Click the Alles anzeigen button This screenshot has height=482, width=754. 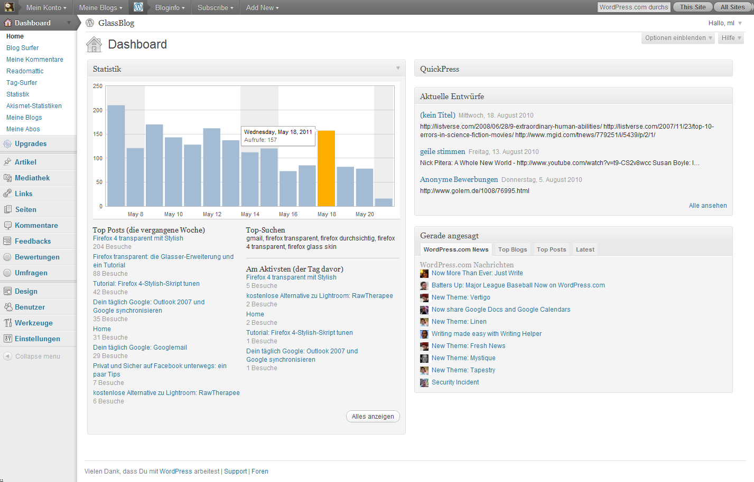tap(373, 417)
